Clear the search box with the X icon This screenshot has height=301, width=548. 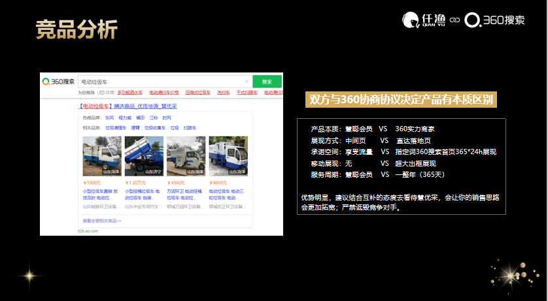pos(247,82)
